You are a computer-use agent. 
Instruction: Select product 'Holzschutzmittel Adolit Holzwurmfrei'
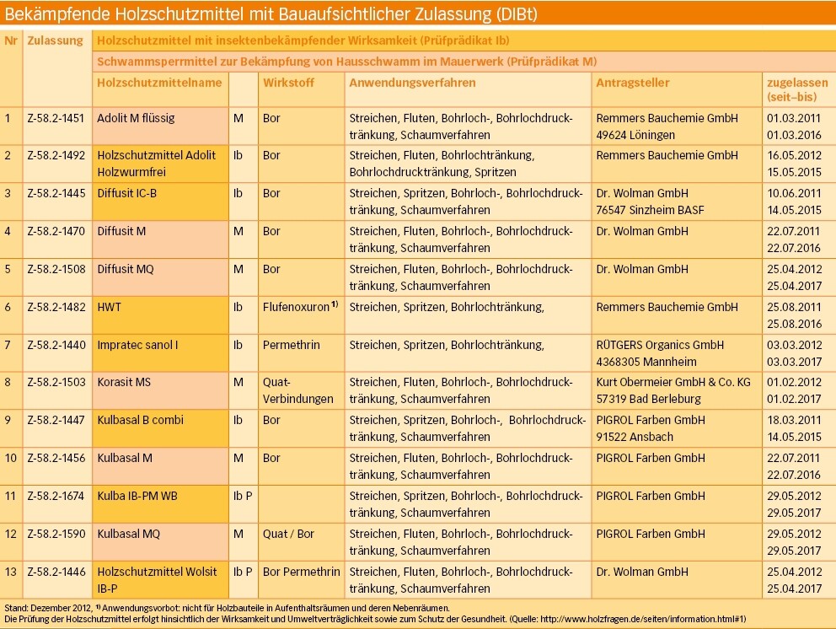156,164
